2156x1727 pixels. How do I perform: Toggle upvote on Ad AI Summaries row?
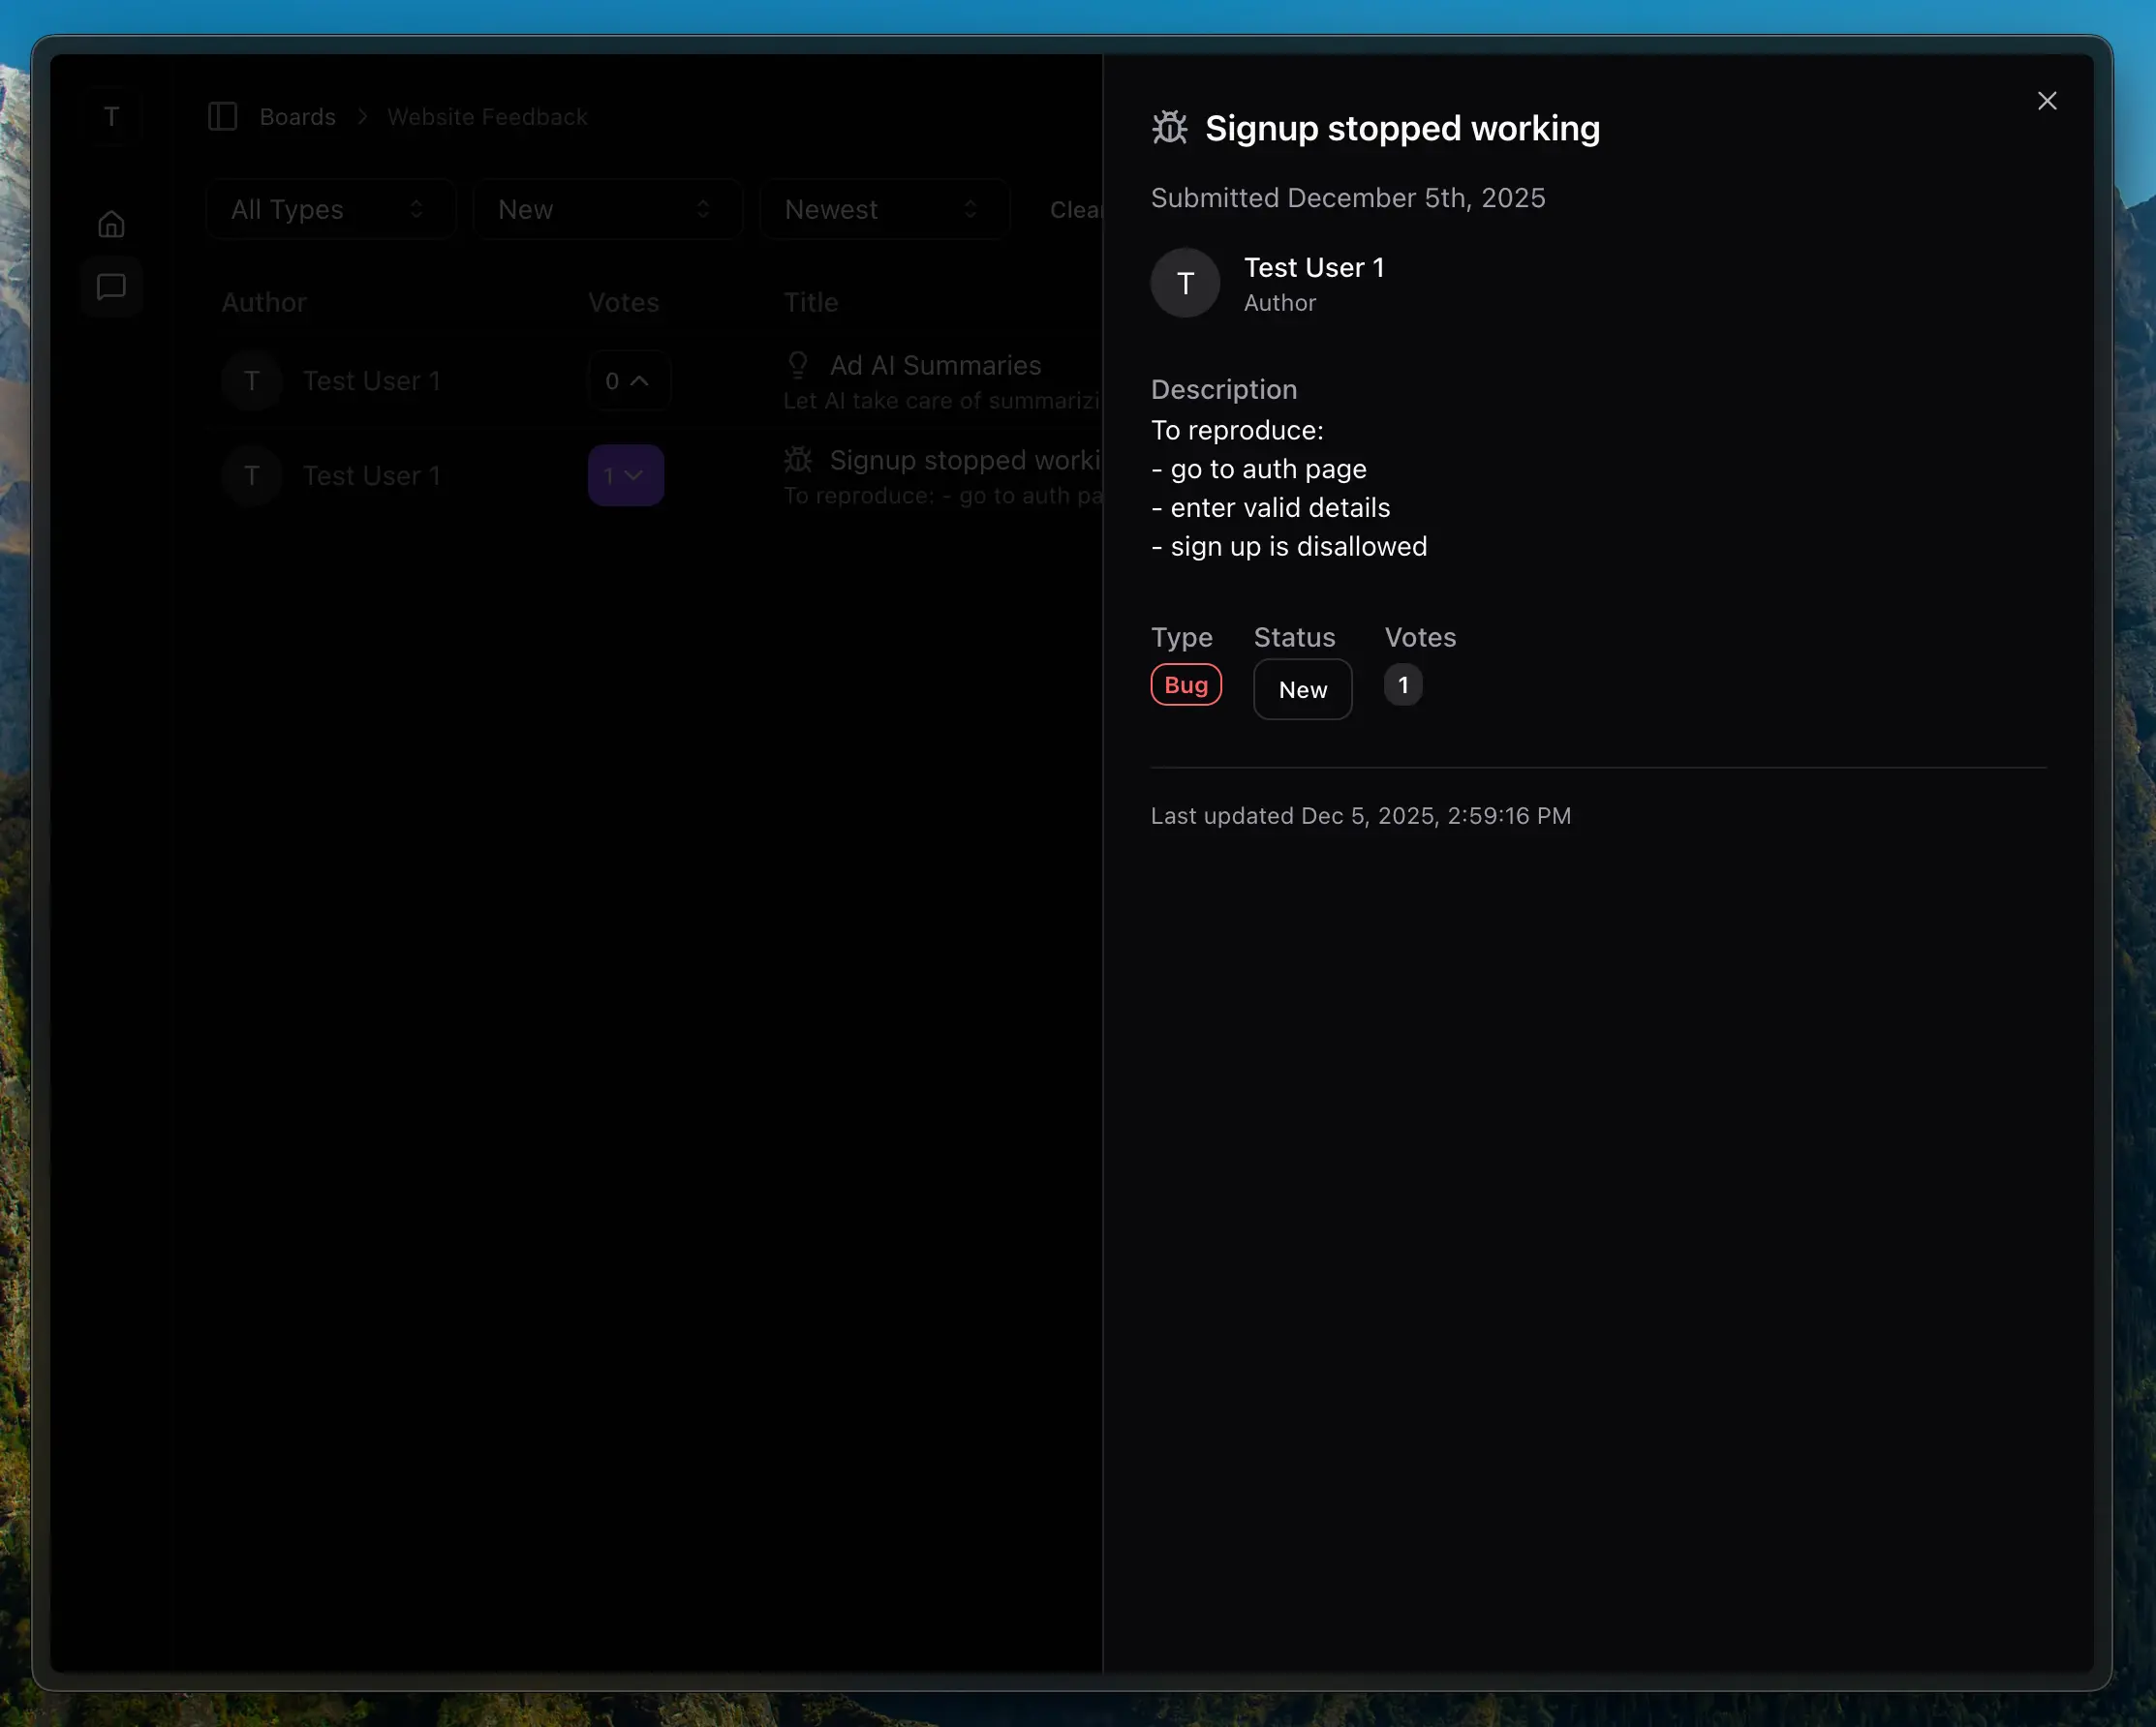(627, 380)
